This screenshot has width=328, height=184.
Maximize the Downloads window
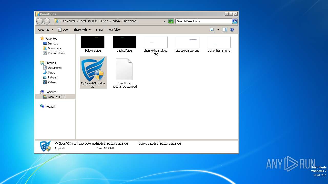[231, 14]
